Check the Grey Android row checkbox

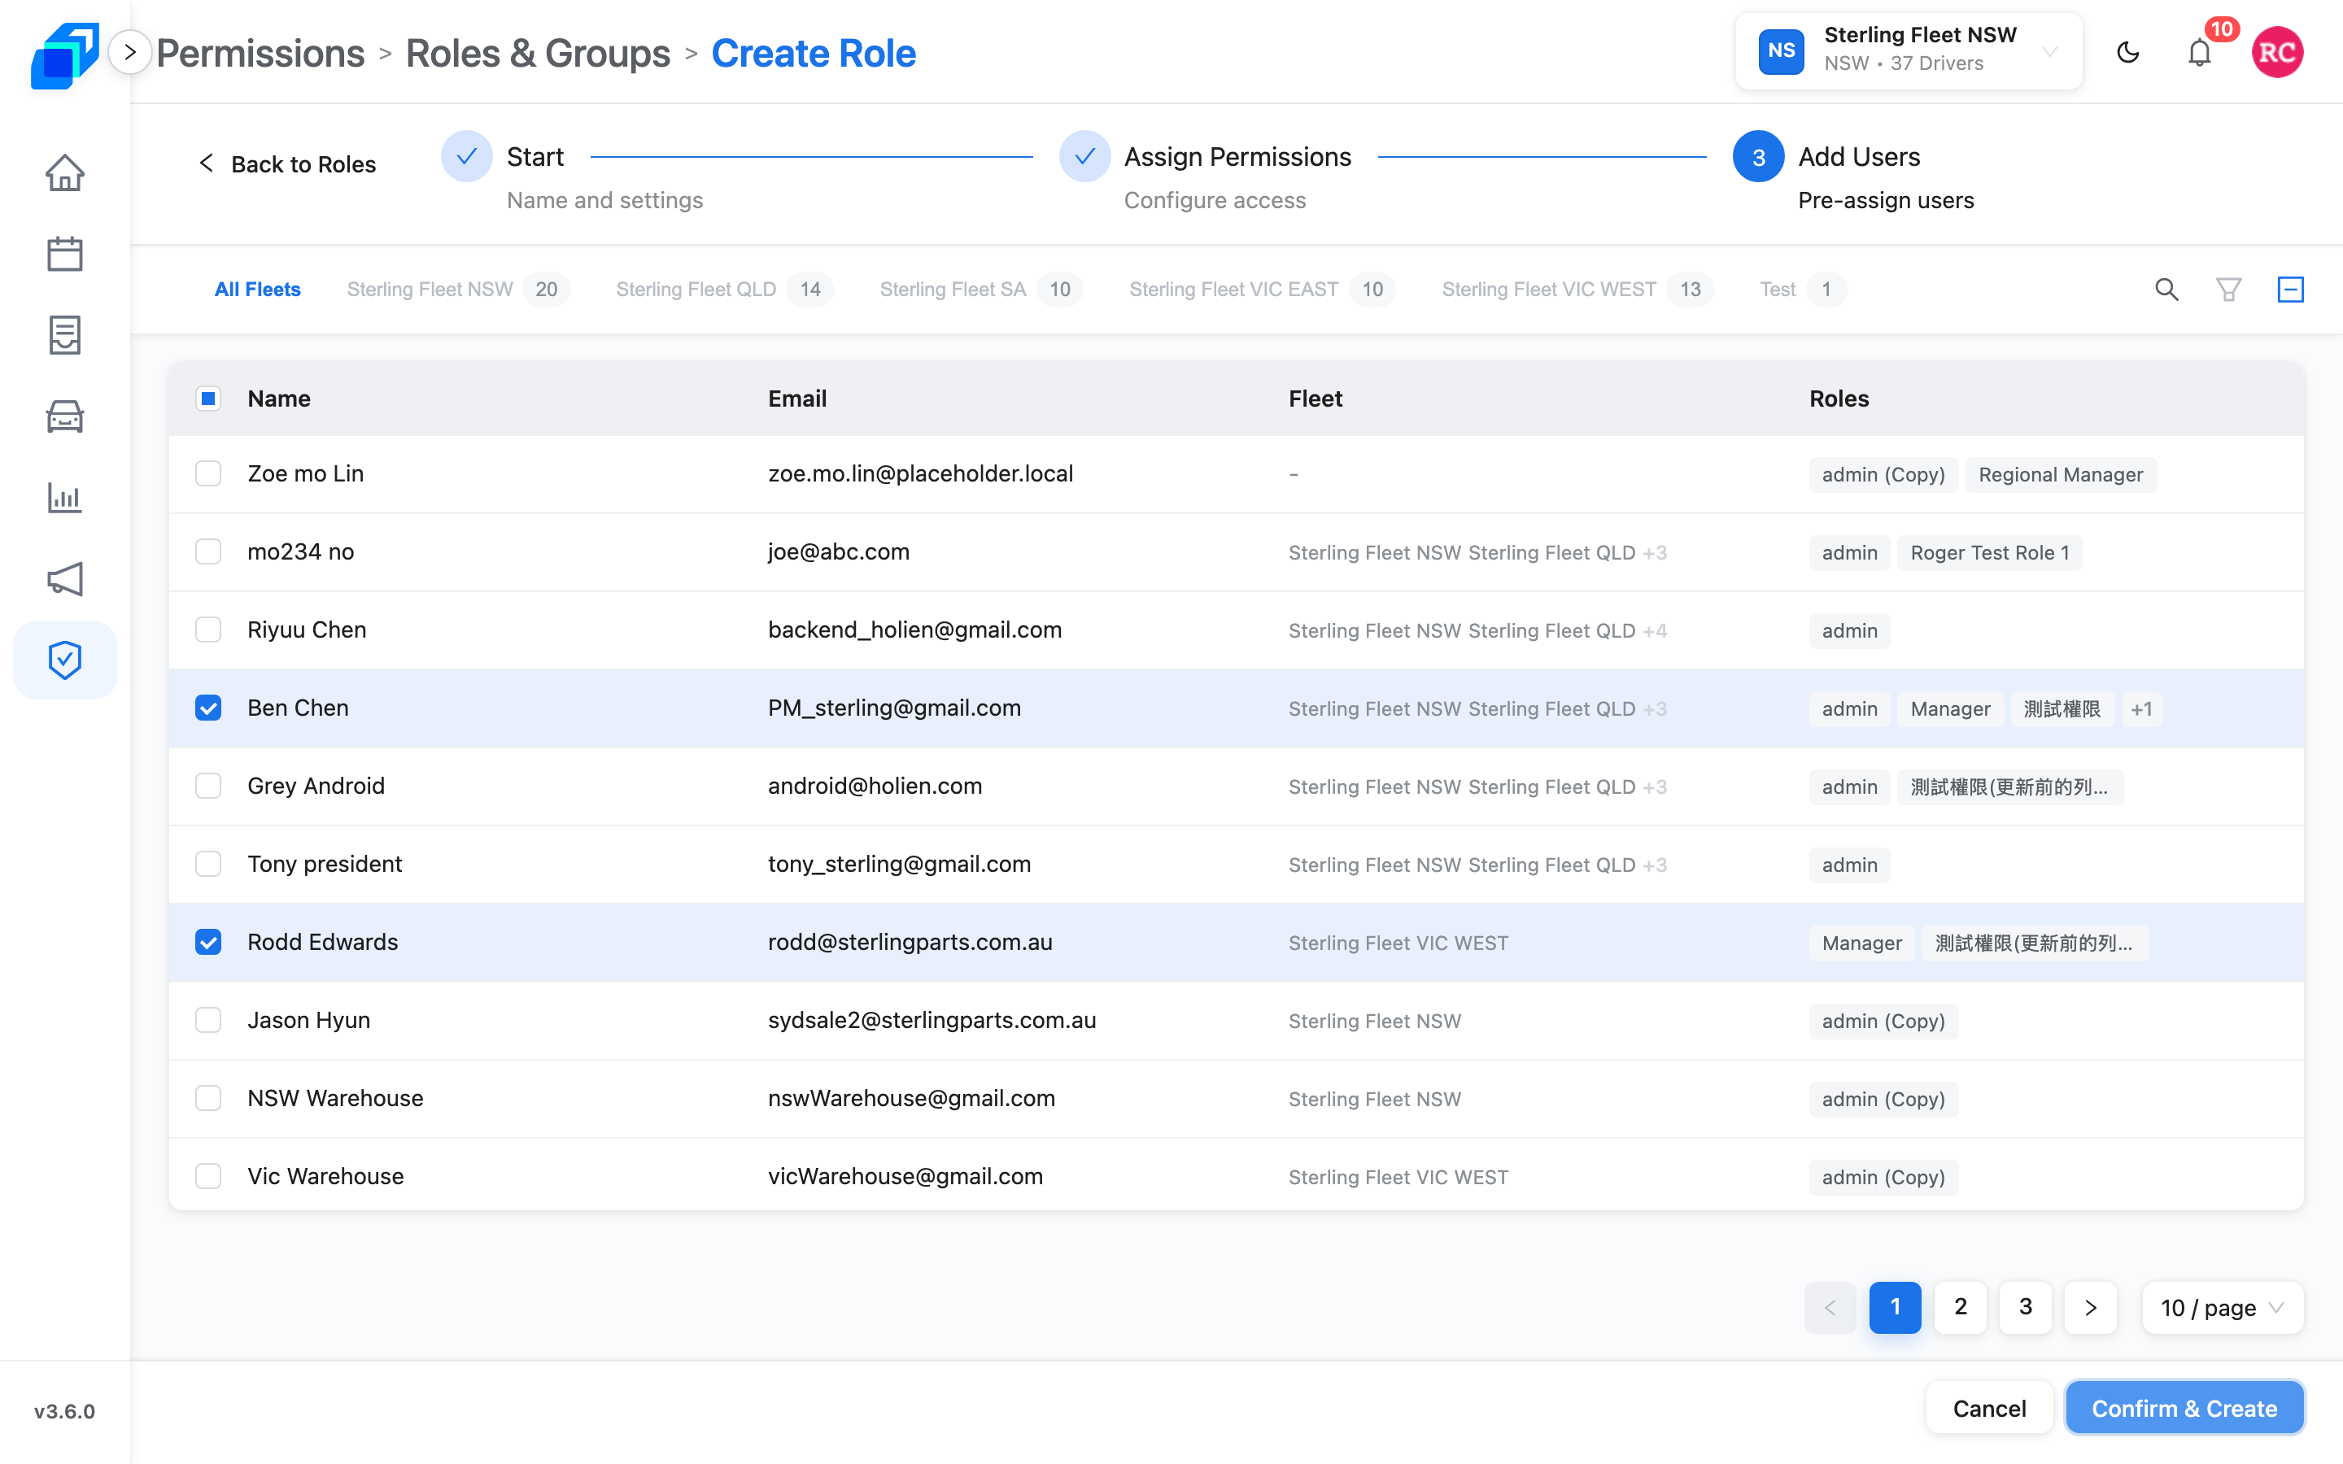(x=208, y=786)
